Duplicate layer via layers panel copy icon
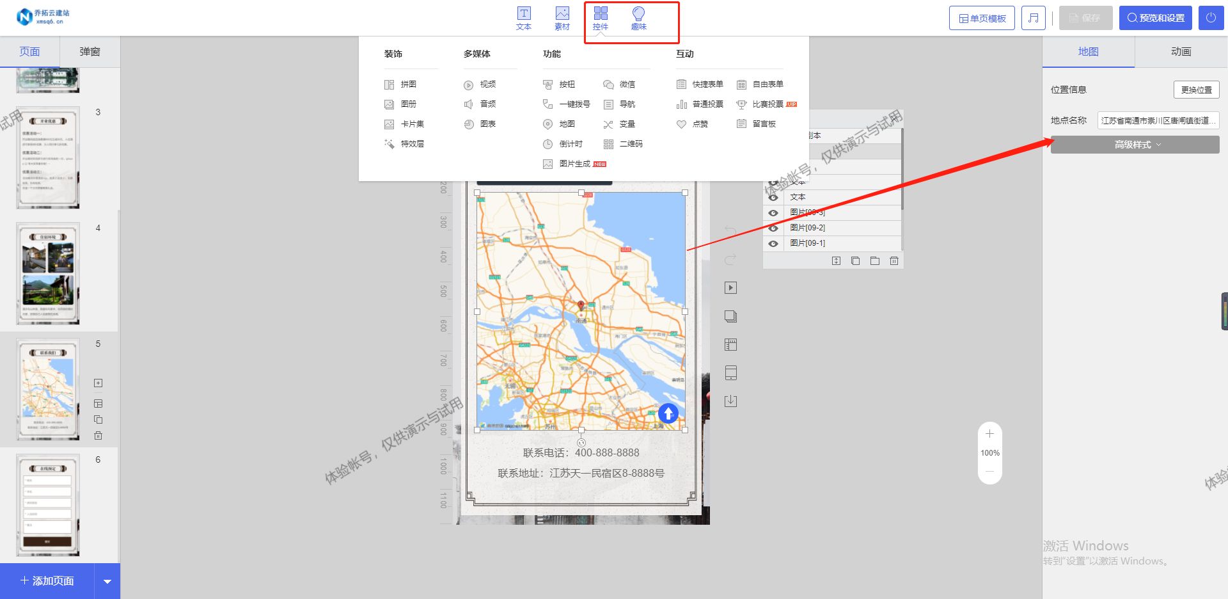The width and height of the screenshot is (1228, 599). coord(855,260)
